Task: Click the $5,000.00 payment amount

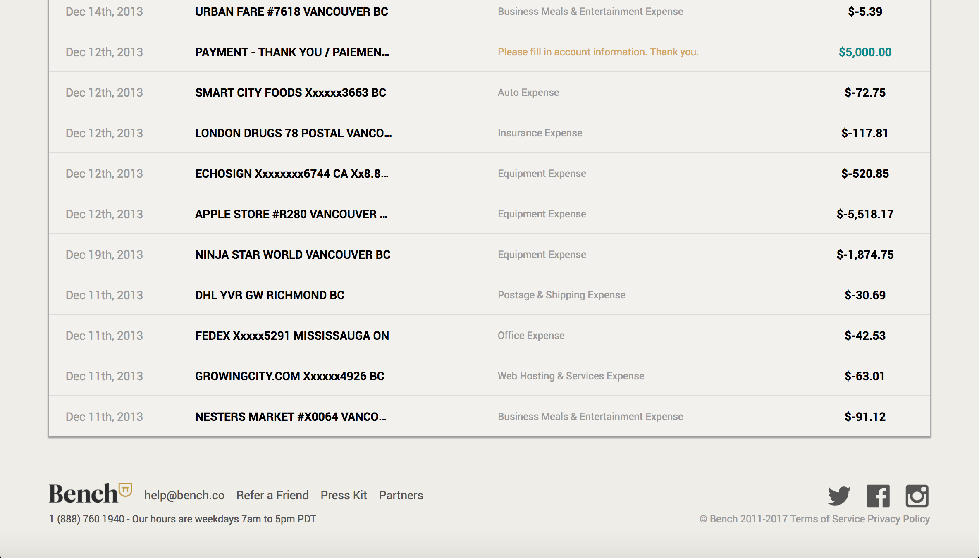Action: tap(865, 52)
